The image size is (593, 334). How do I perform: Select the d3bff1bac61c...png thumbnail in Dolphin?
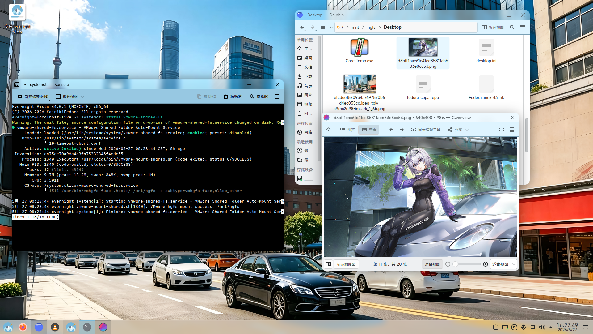(x=423, y=53)
